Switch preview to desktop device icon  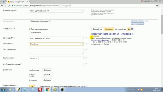click(x=129, y=29)
